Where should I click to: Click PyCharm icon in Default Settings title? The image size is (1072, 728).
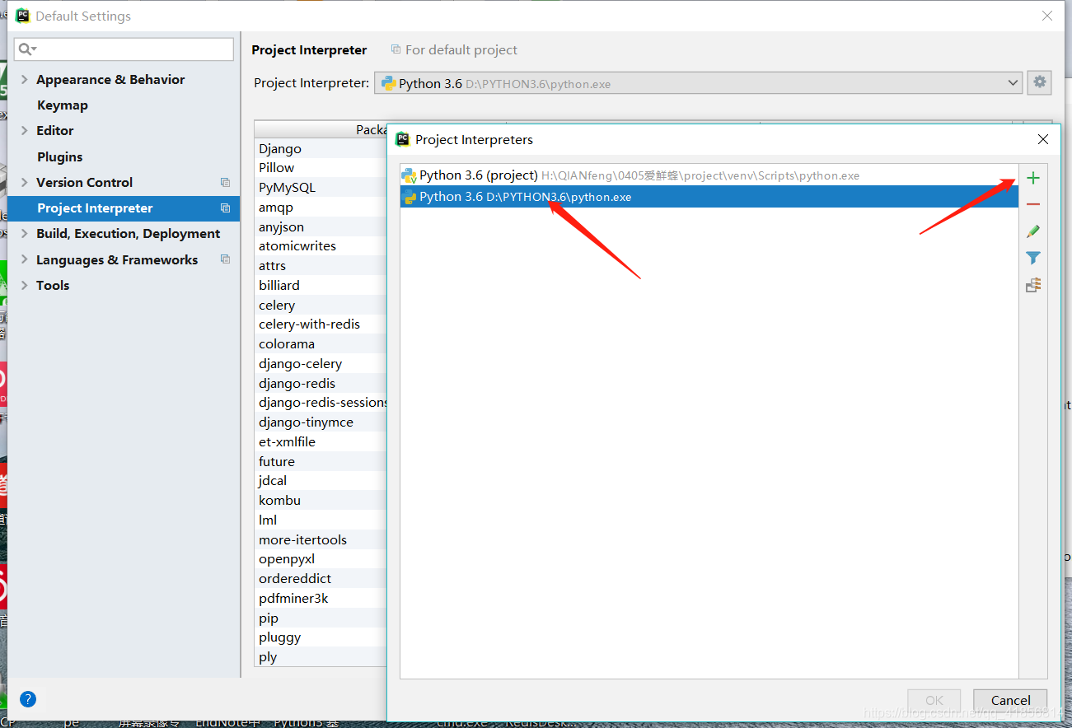23,16
